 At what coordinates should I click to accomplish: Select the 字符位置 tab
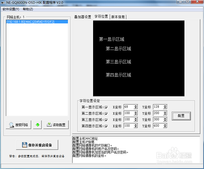[x=101, y=17]
